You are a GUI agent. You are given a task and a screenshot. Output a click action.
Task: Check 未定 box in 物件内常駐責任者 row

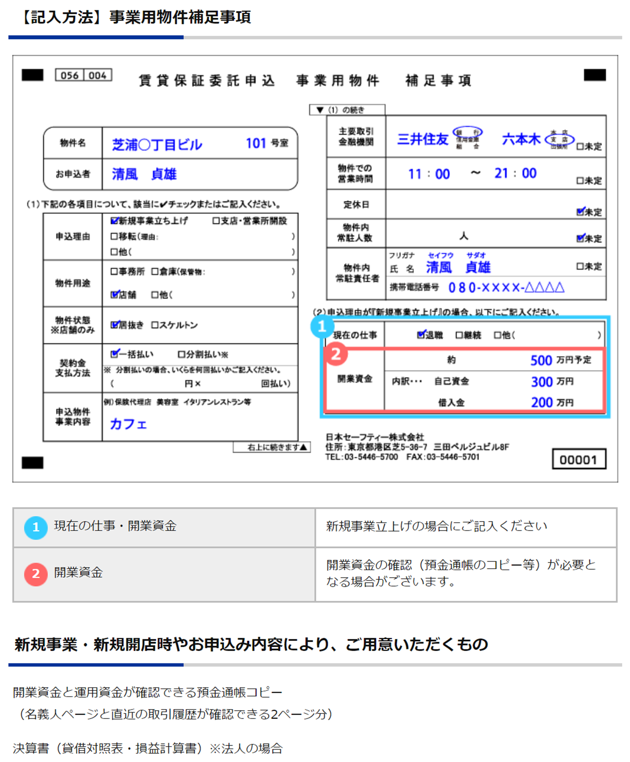click(580, 266)
